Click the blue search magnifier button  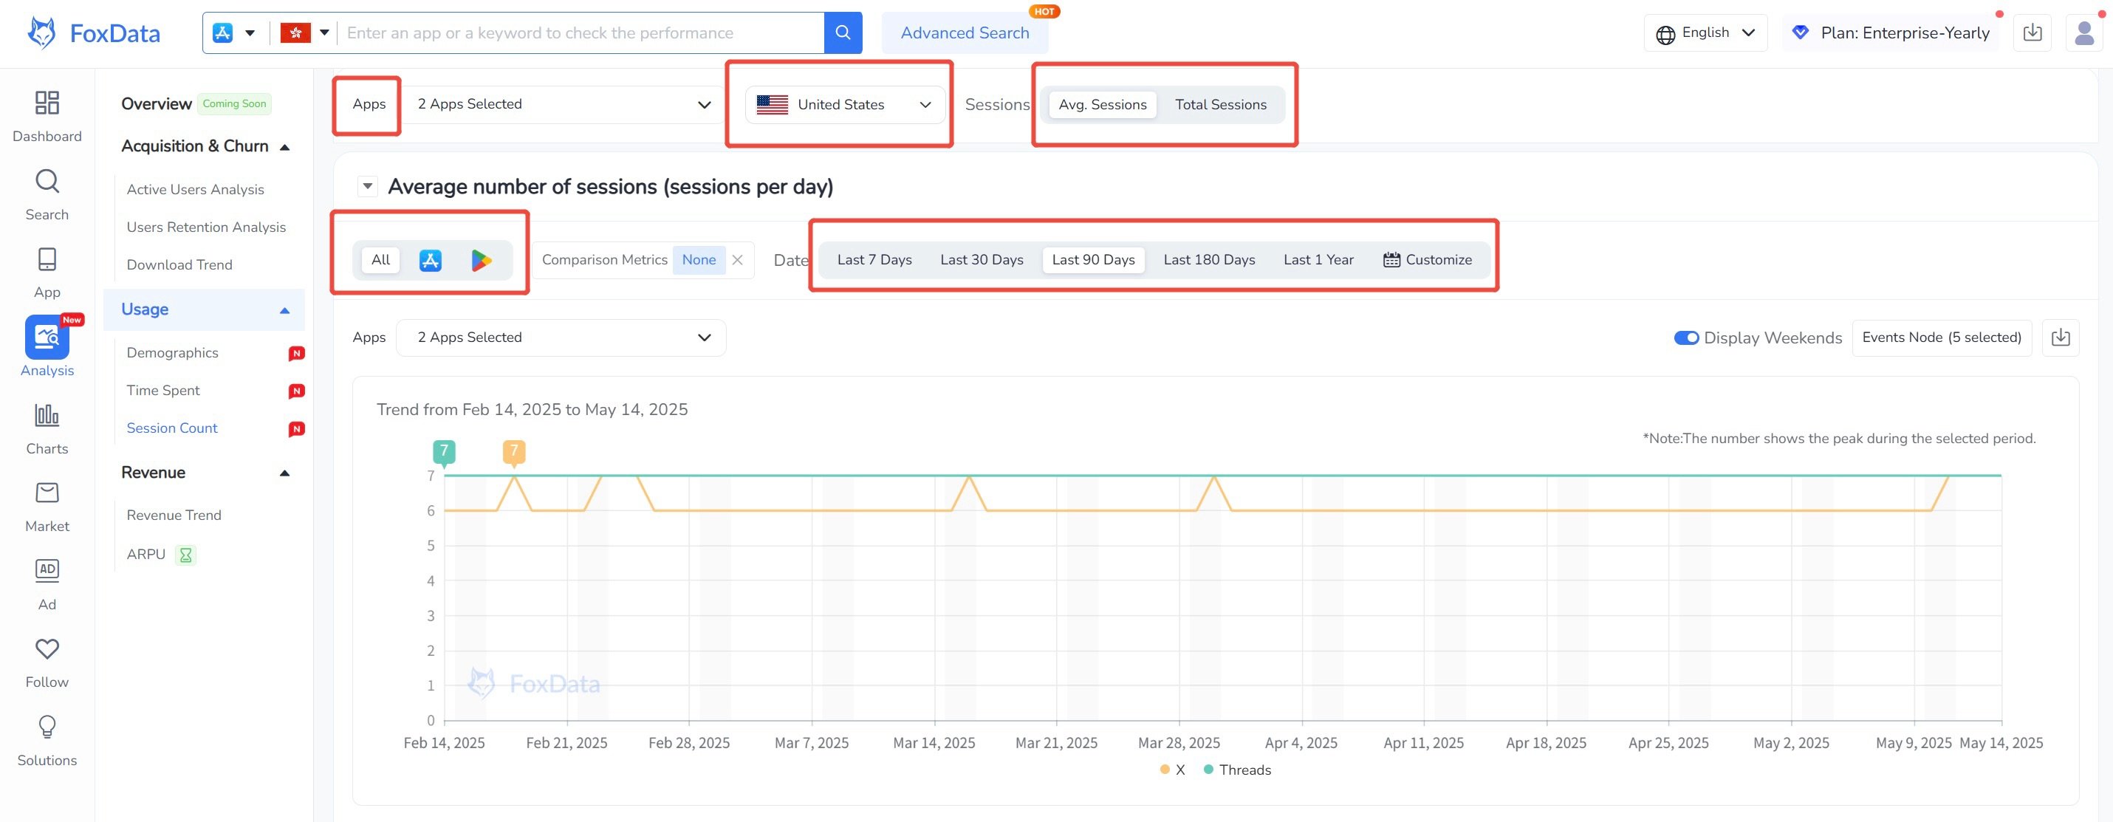(x=843, y=32)
